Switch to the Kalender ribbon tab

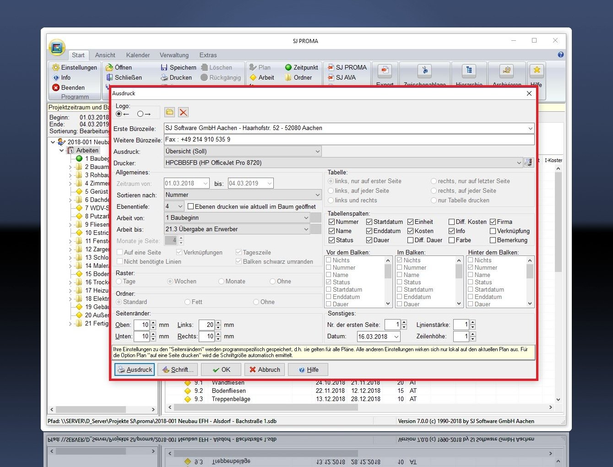point(138,55)
